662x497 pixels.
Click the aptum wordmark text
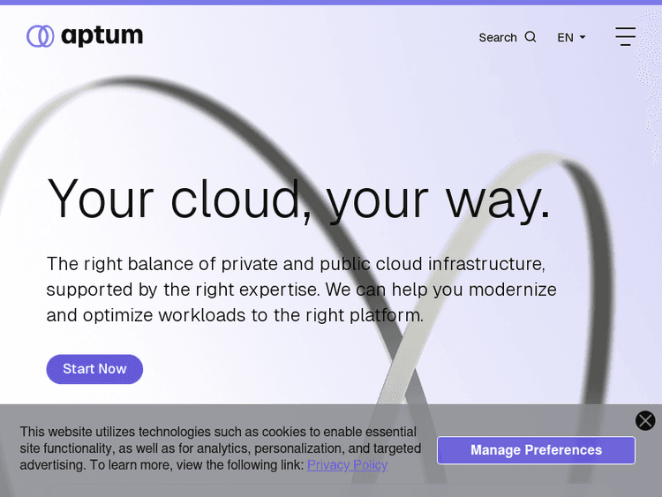point(102,36)
